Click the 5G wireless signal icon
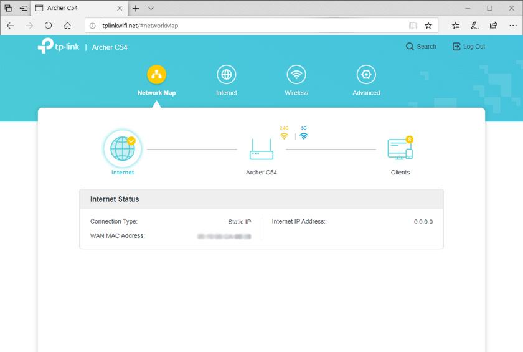The image size is (523, 352). click(304, 136)
